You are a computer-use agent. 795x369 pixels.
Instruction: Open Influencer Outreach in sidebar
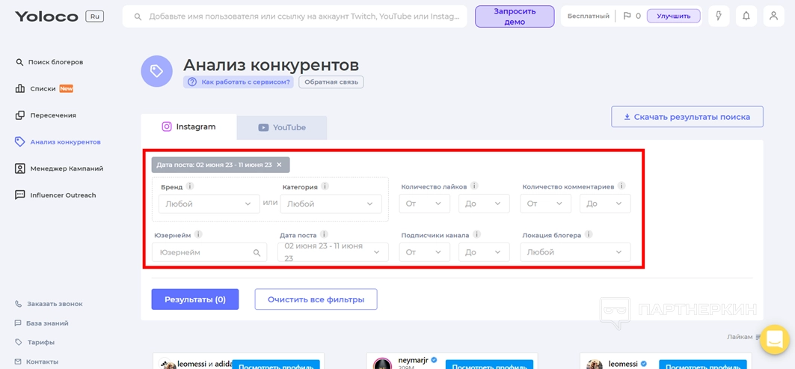click(55, 195)
